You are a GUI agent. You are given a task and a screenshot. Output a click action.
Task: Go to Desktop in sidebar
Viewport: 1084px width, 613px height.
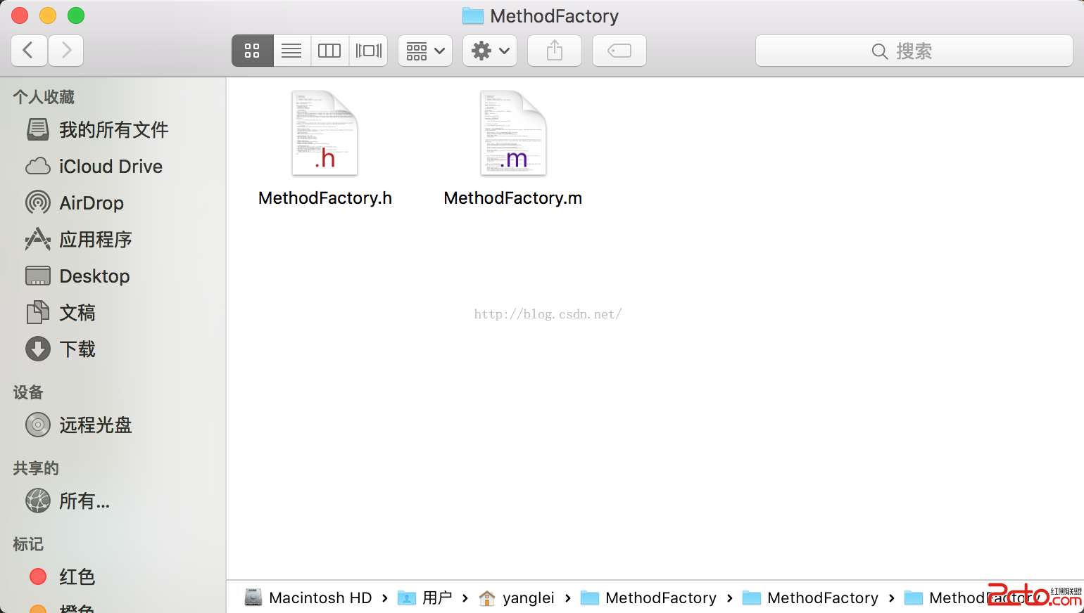click(94, 276)
